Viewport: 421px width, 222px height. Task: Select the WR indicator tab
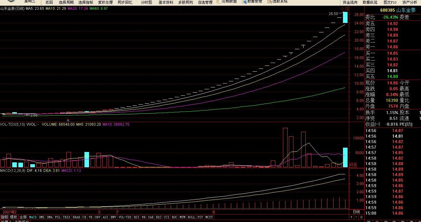pos(143,217)
